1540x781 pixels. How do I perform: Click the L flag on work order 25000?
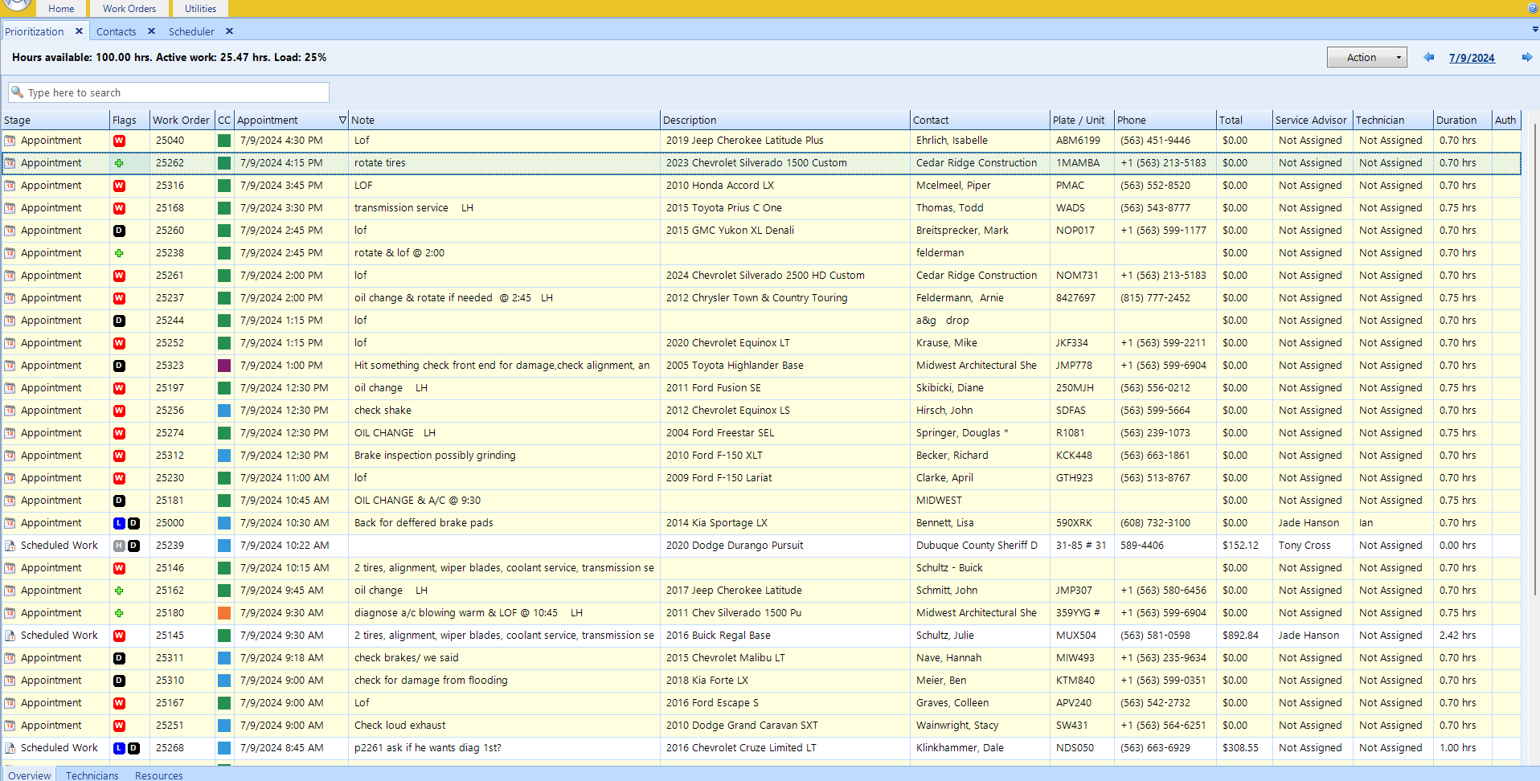tap(118, 522)
